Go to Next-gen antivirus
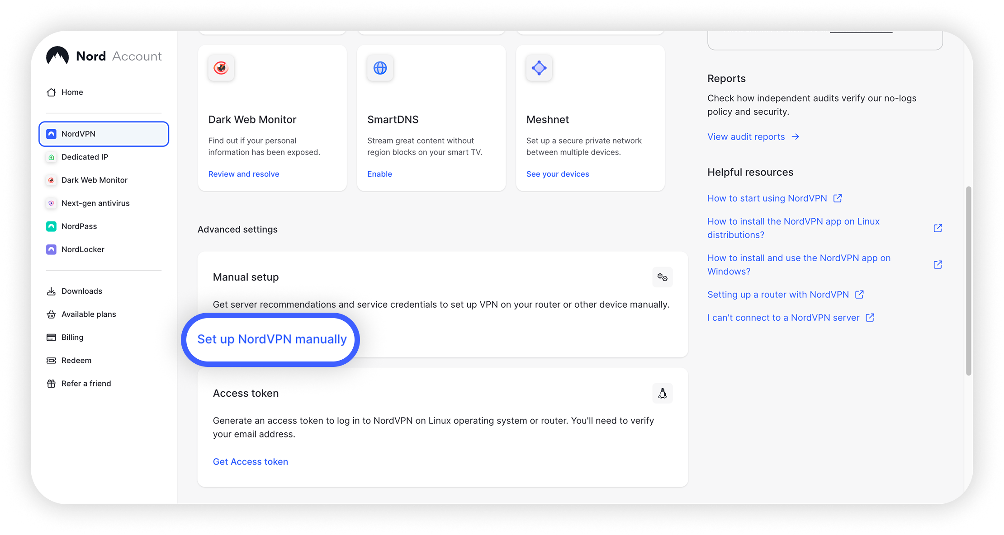Image resolution: width=1004 pixels, height=535 pixels. (x=88, y=203)
